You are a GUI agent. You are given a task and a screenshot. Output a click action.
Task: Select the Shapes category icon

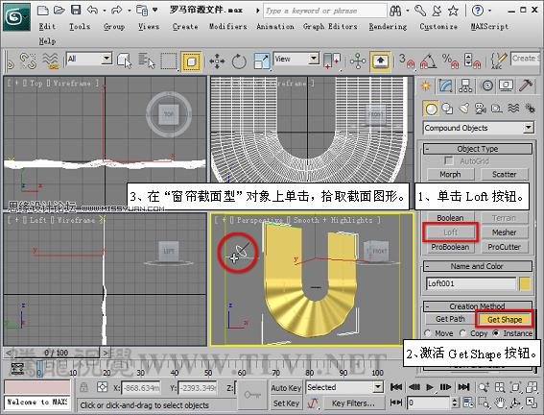(x=447, y=109)
